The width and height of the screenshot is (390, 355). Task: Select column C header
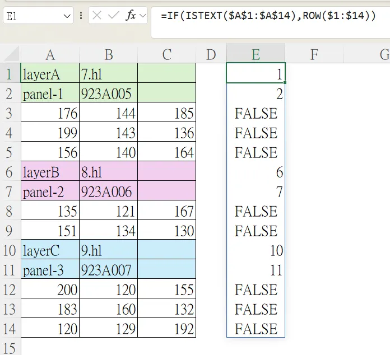coord(166,54)
